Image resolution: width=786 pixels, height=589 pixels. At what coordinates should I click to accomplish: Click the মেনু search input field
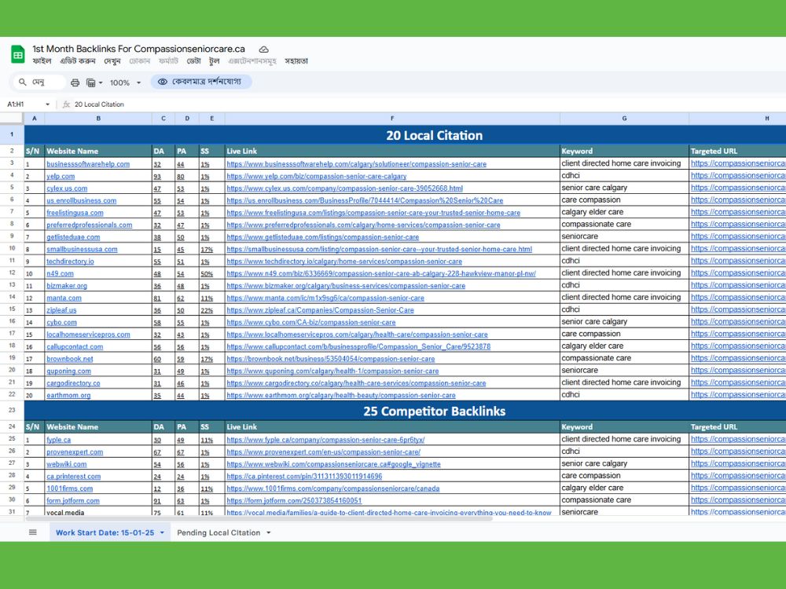click(x=39, y=82)
